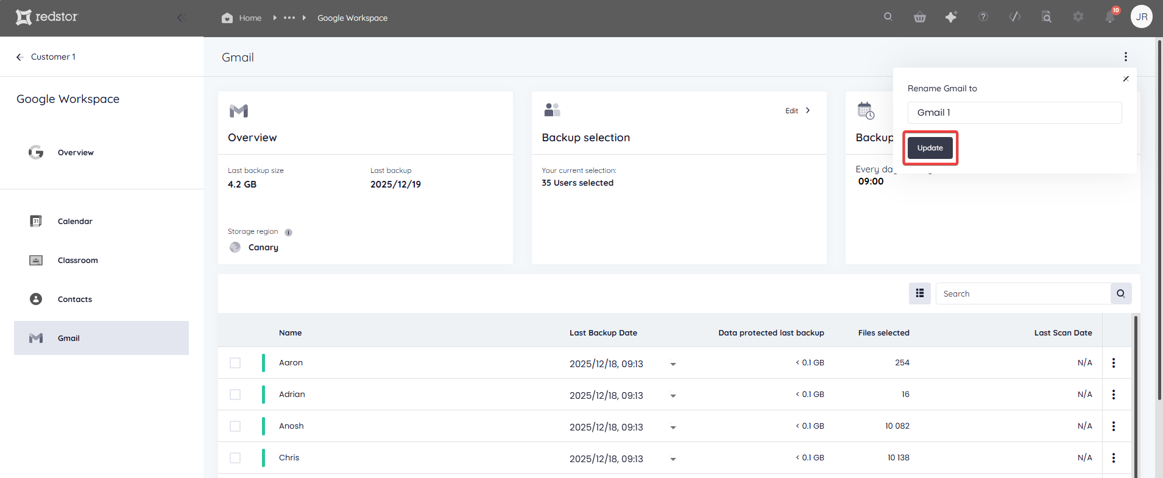Open the row menu for Anosh
The height and width of the screenshot is (478, 1163).
click(1114, 426)
